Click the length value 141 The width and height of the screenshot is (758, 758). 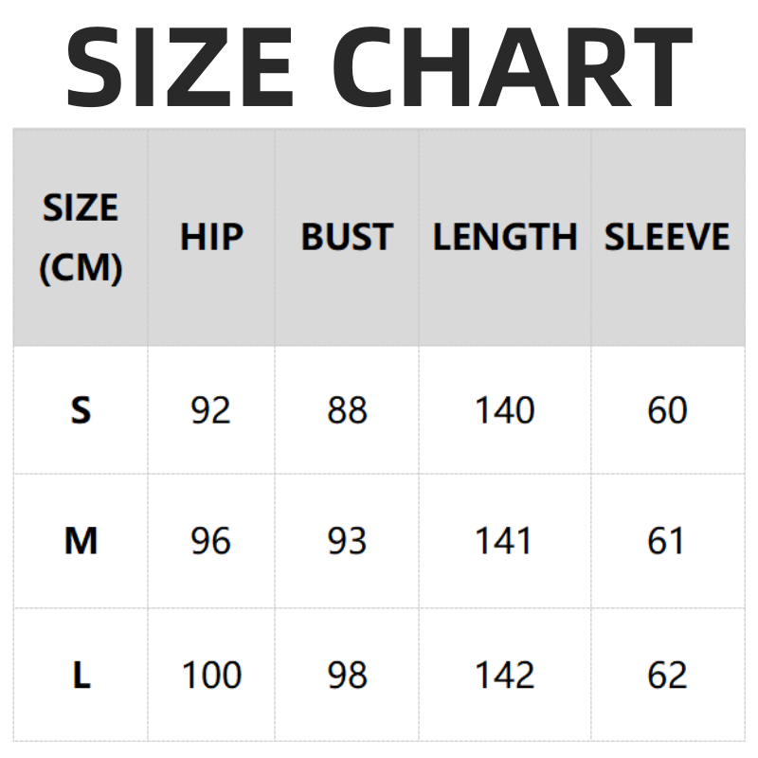tap(504, 541)
